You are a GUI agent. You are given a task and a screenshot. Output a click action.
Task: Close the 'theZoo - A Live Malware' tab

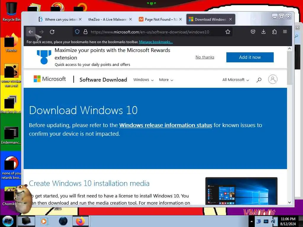click(x=130, y=19)
